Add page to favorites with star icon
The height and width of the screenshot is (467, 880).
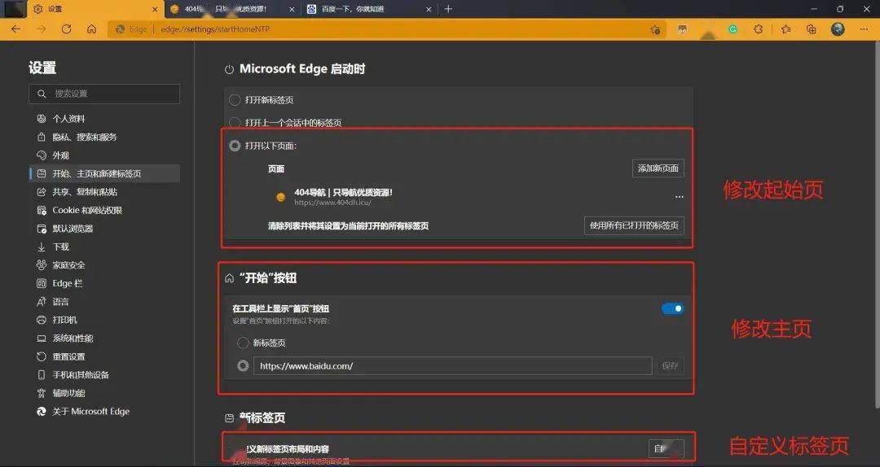click(x=654, y=30)
